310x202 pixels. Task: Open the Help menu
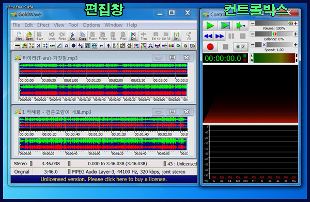132,25
